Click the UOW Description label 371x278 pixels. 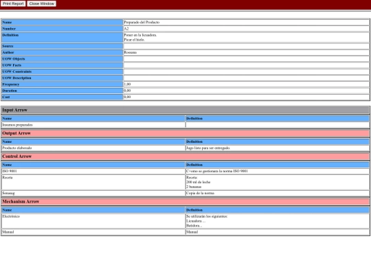click(x=16, y=78)
